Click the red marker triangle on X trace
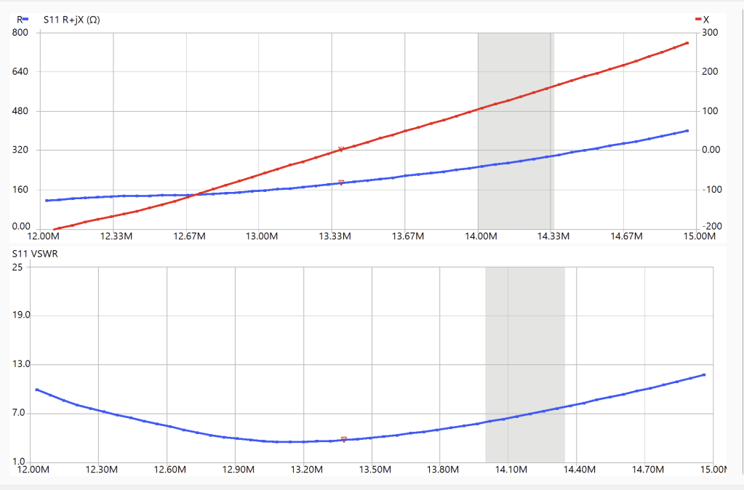This screenshot has height=490, width=744. [341, 150]
